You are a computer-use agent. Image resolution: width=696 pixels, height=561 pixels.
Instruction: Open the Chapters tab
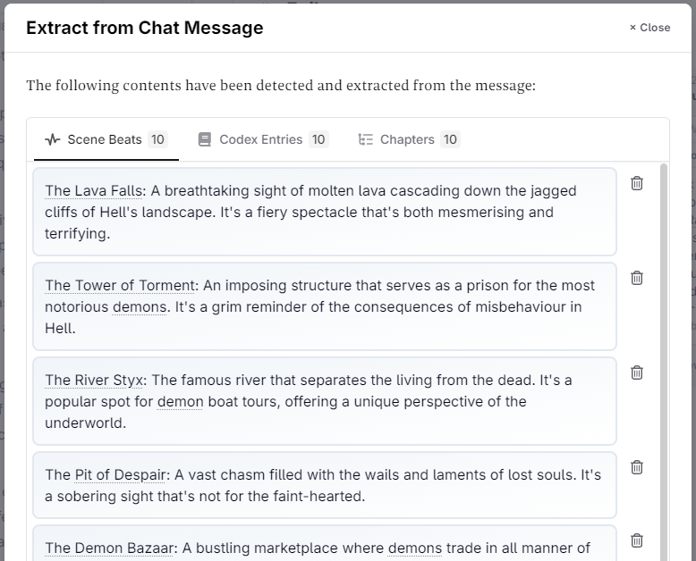tap(408, 139)
